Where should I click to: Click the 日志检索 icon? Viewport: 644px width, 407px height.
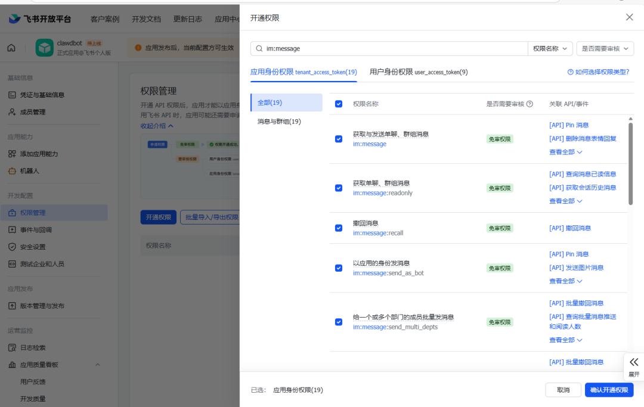point(12,348)
